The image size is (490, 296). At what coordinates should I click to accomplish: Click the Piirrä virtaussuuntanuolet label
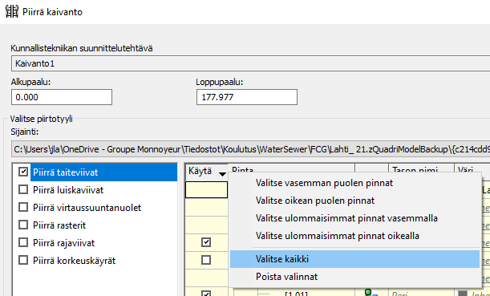tap(87, 208)
